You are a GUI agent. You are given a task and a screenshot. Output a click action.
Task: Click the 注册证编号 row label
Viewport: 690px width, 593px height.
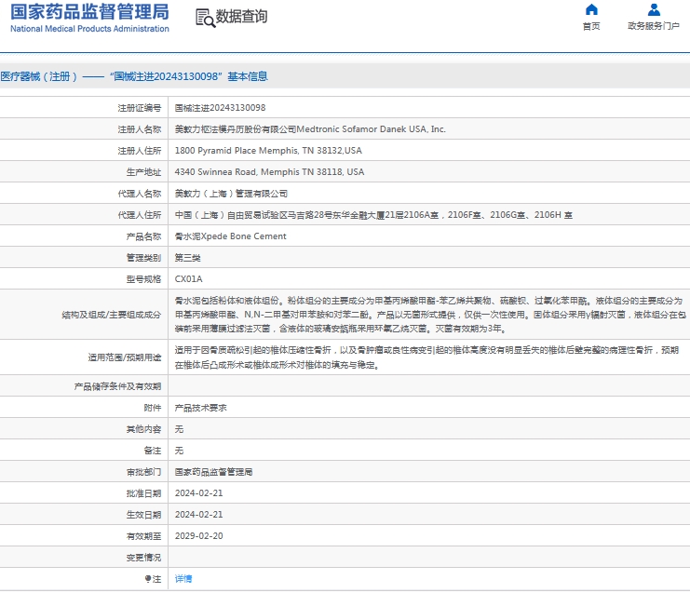tap(139, 108)
